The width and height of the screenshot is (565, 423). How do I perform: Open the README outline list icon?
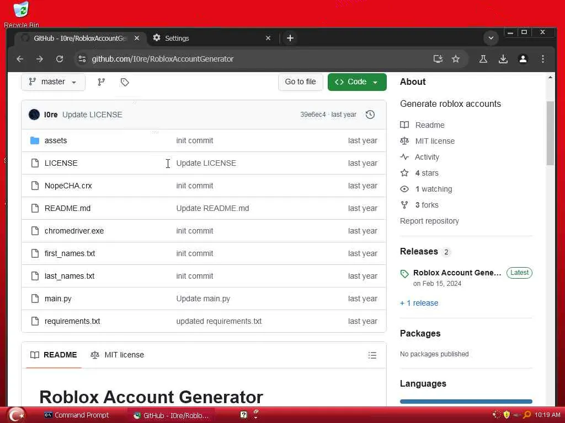pyautogui.click(x=372, y=355)
